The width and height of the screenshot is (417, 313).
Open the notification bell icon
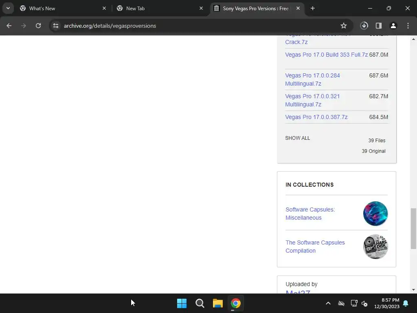[x=406, y=303]
